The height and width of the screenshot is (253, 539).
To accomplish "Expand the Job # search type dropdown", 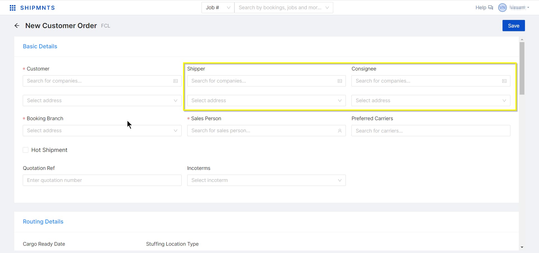I will click(218, 8).
